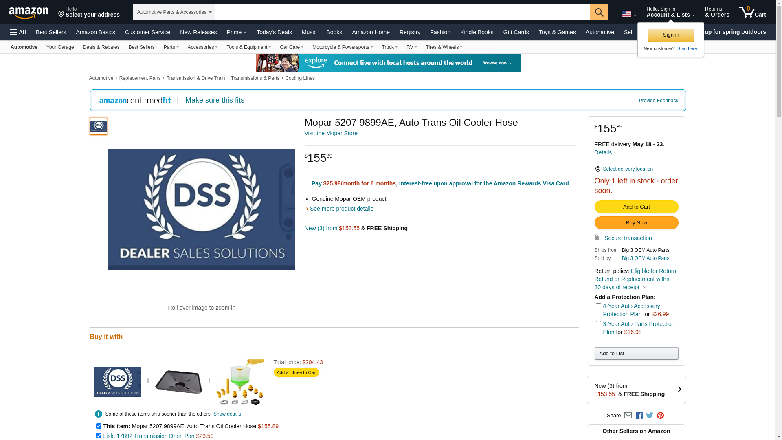Click the magnifying glass search button
This screenshot has height=440, width=782.
coord(599,12)
